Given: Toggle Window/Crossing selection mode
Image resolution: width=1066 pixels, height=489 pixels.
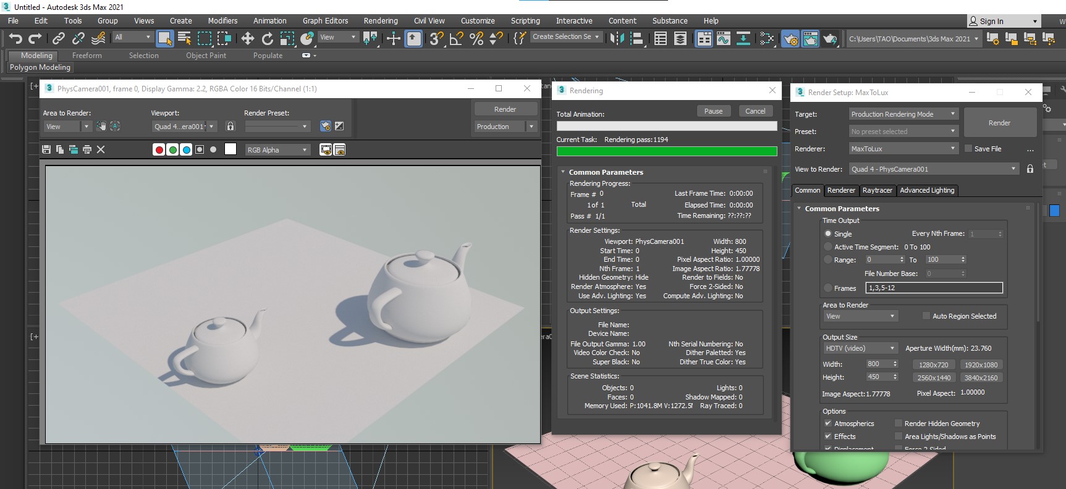Looking at the screenshot, I should (x=224, y=39).
